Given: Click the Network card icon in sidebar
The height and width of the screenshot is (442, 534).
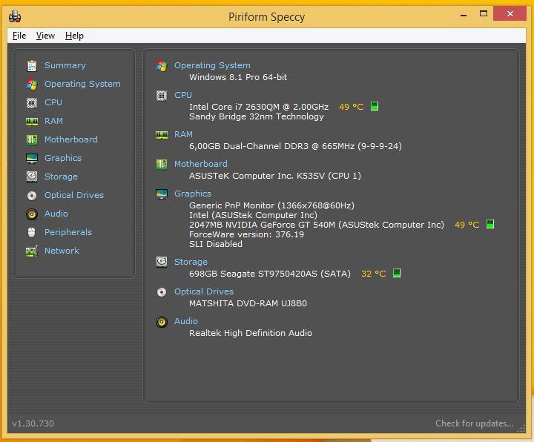Looking at the screenshot, I should (32, 251).
